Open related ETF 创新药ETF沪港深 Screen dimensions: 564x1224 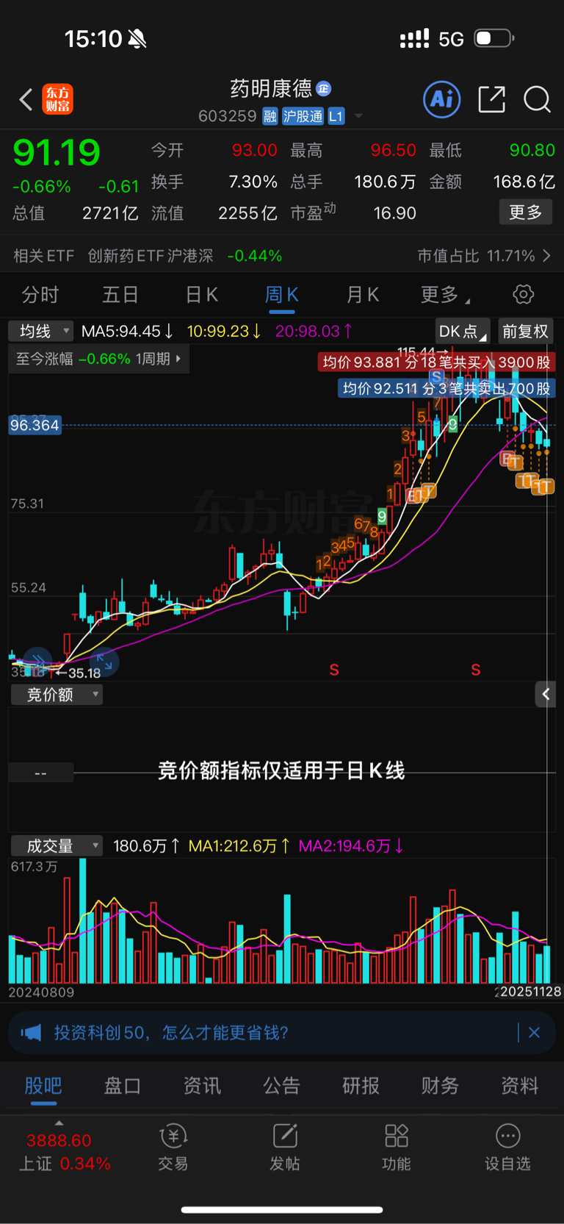pyautogui.click(x=151, y=256)
